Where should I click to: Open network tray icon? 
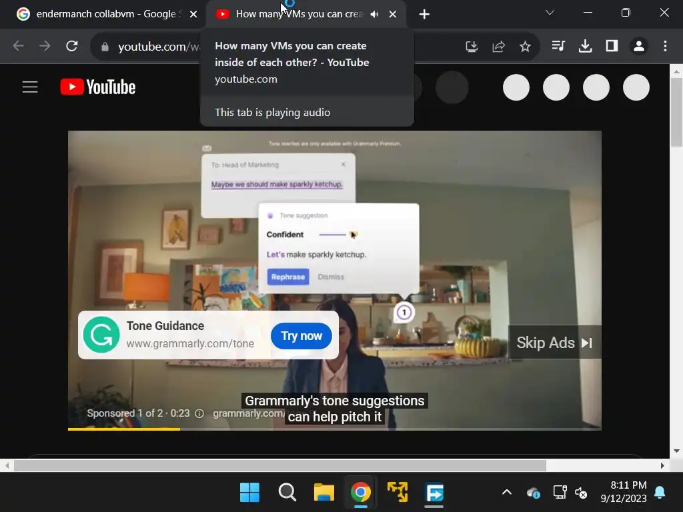(x=560, y=493)
